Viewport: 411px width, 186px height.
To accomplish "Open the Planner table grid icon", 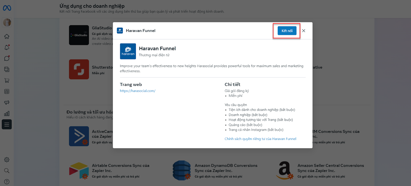I will coord(7,92).
